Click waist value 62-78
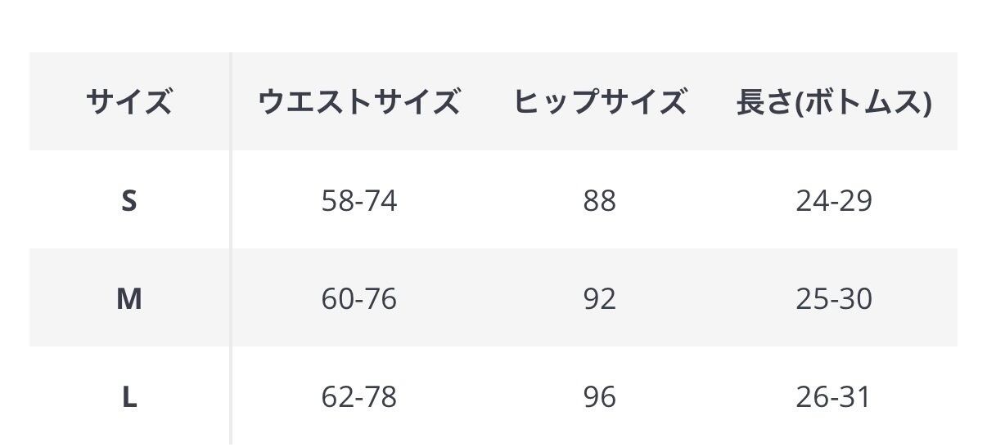 [x=358, y=398]
